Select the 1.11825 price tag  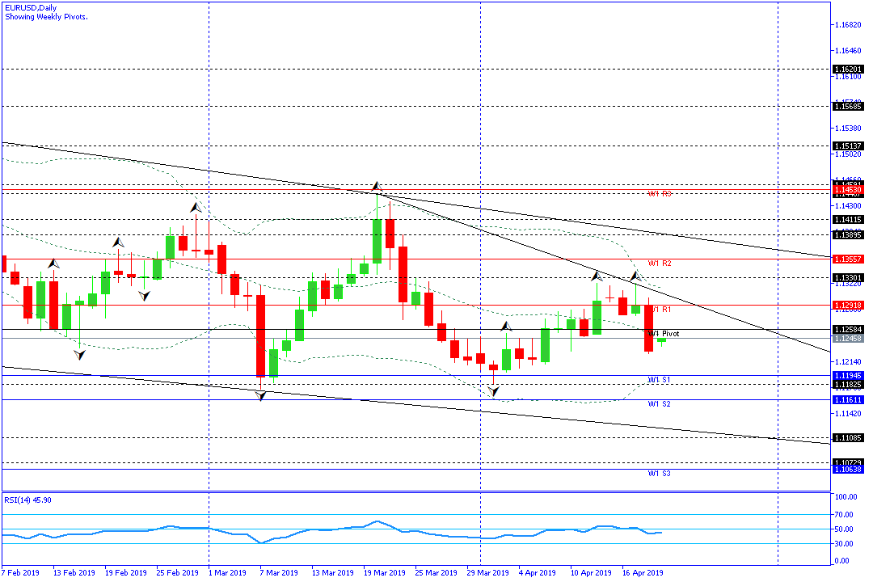848,385
